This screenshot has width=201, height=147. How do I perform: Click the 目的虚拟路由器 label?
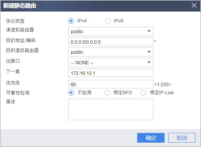pos(22,50)
